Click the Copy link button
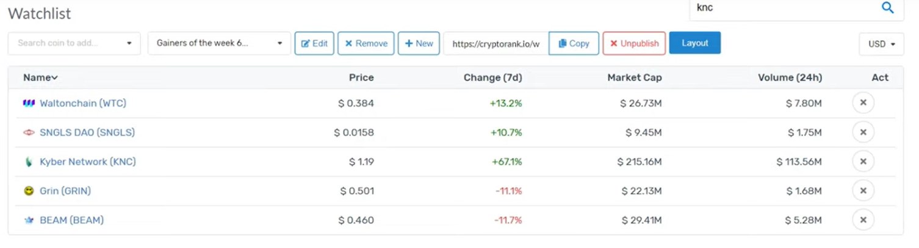The width and height of the screenshot is (919, 248). (574, 43)
